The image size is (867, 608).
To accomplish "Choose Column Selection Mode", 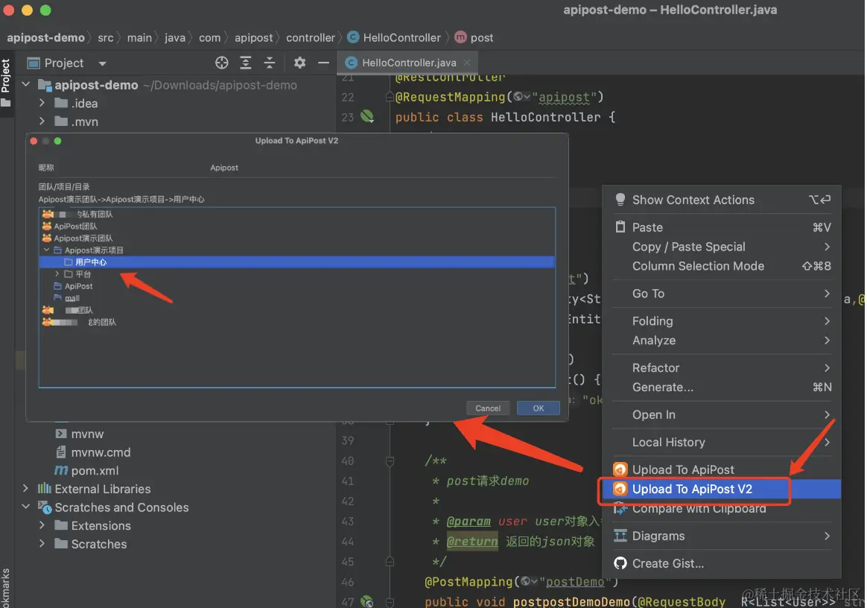I will pyautogui.click(x=722, y=266).
